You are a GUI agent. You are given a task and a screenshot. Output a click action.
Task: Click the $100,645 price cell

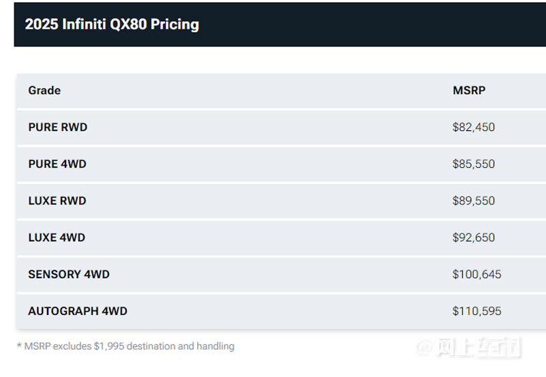click(476, 275)
